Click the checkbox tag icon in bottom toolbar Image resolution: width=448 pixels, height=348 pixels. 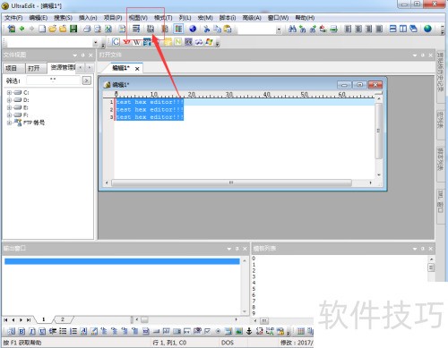pyautogui.click(x=208, y=331)
